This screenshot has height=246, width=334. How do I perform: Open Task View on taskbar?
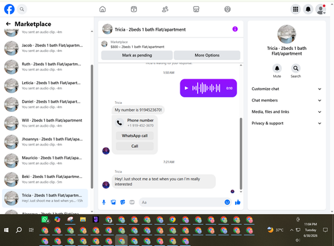tap(31, 230)
